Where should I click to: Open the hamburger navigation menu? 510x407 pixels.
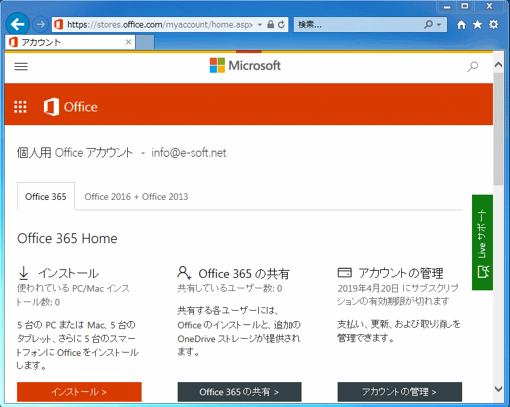point(21,67)
